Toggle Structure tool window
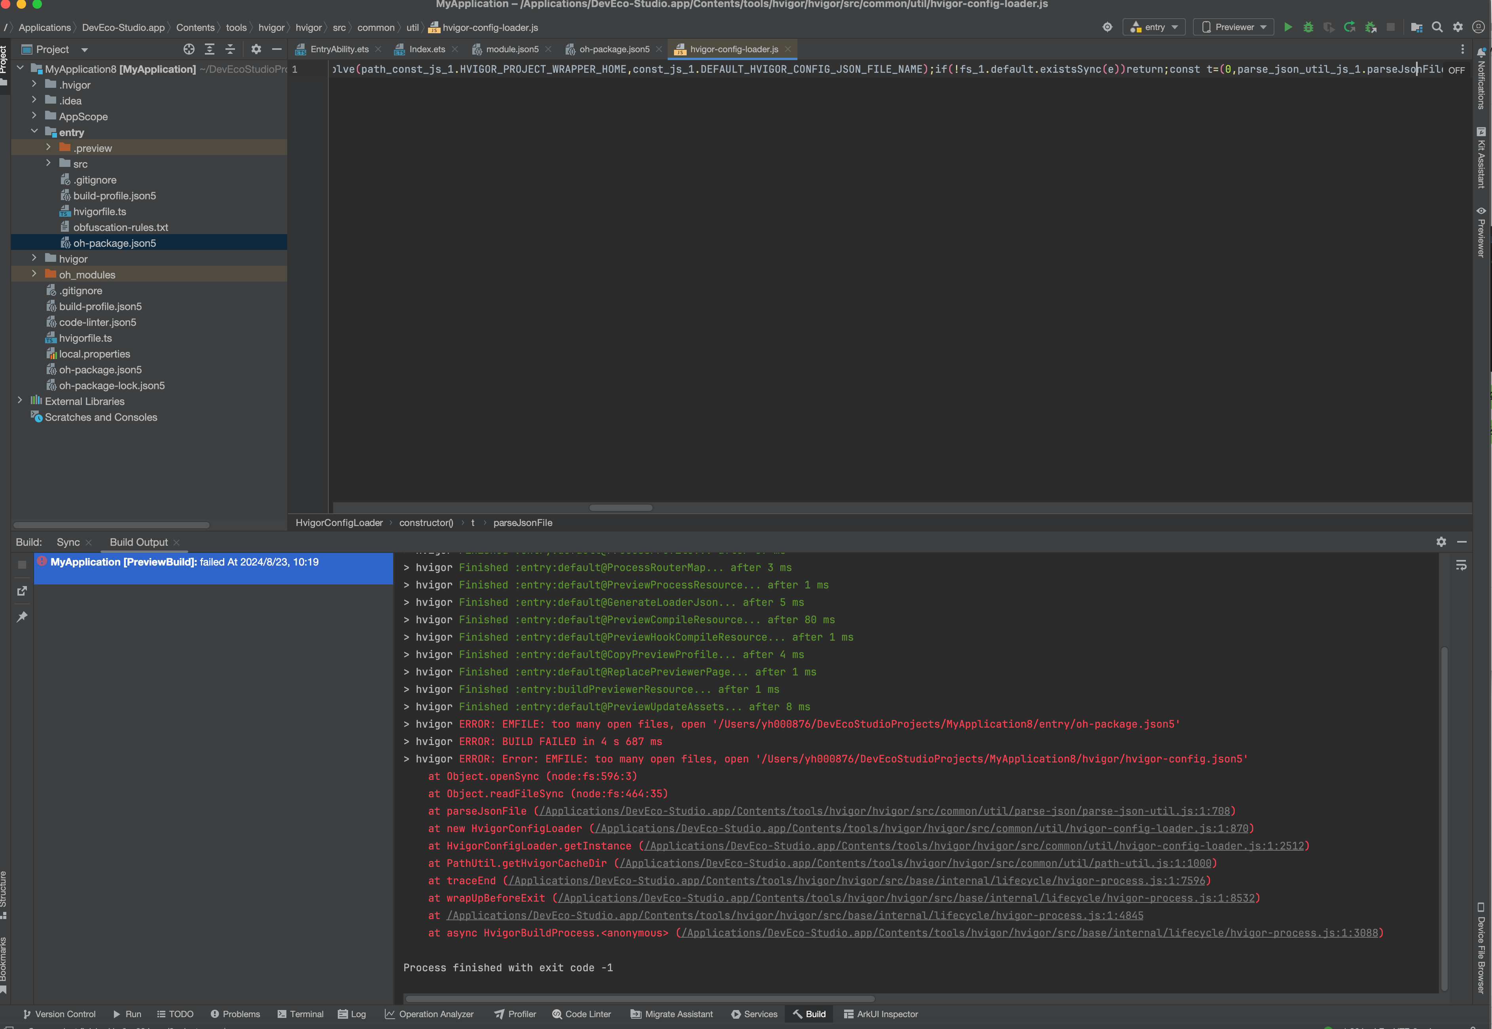 pyautogui.click(x=4, y=895)
